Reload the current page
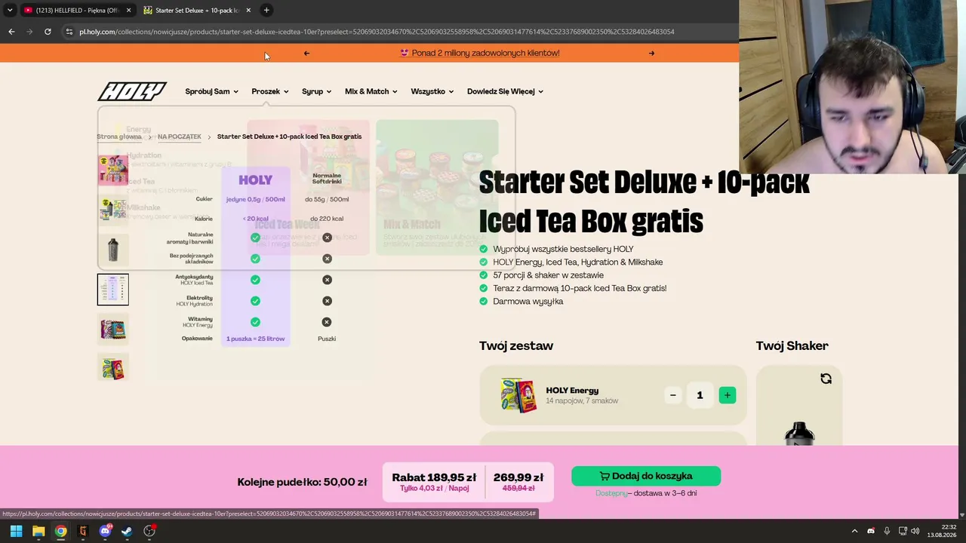The width and height of the screenshot is (966, 543). [x=48, y=32]
